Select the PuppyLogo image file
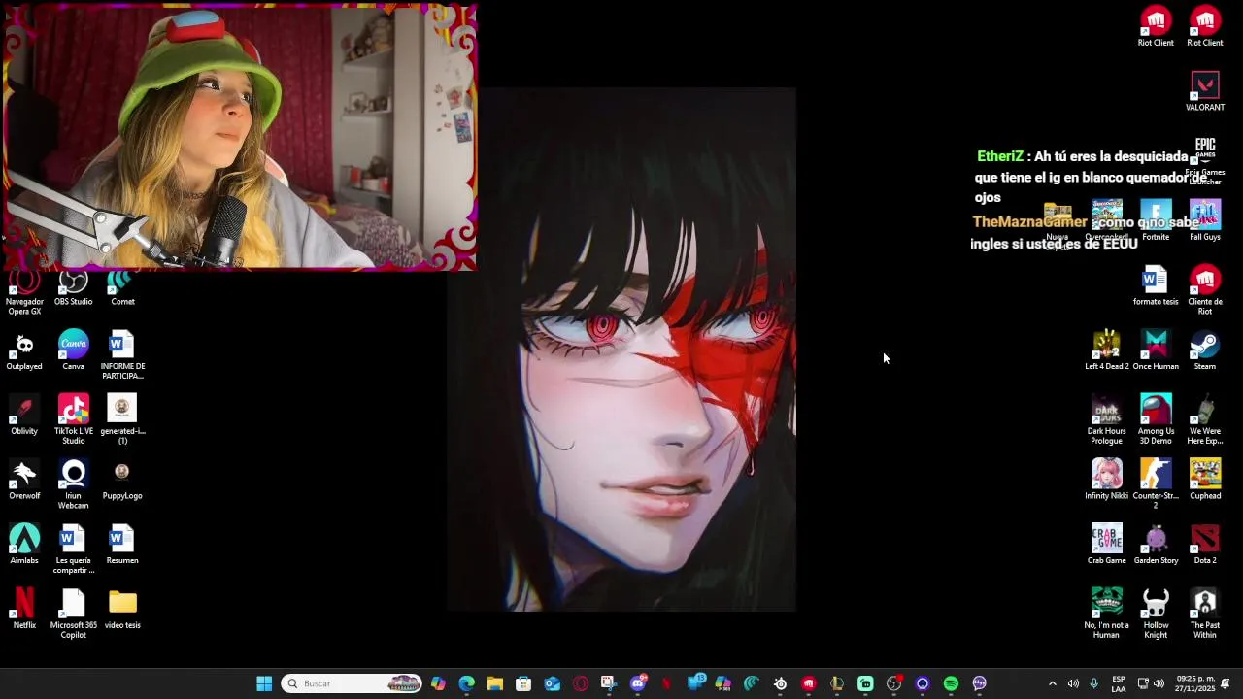The width and height of the screenshot is (1243, 699). click(x=122, y=480)
